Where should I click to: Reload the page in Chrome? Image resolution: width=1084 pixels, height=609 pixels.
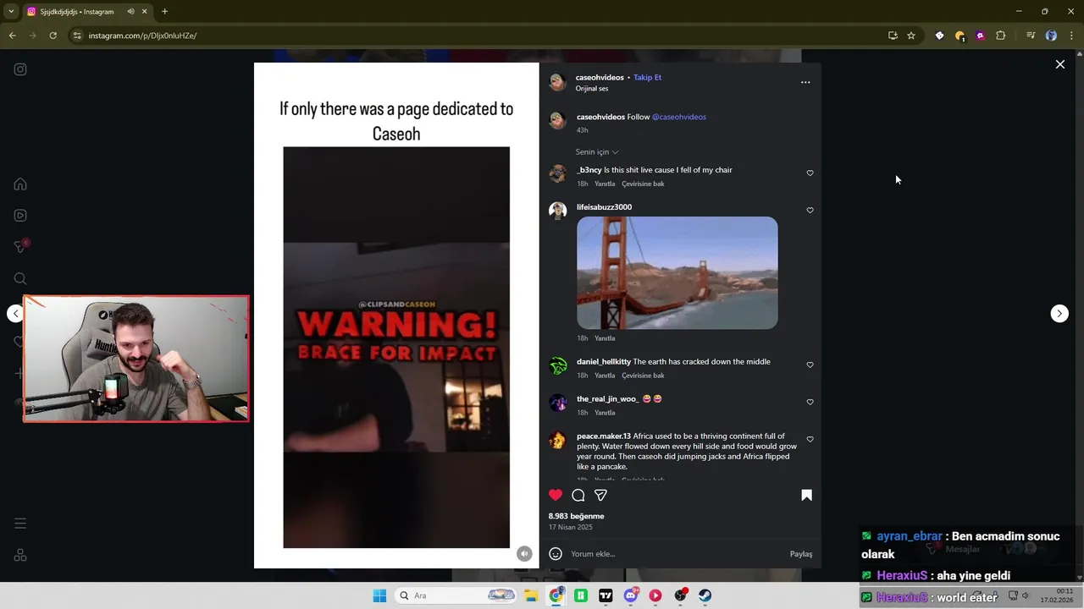point(53,36)
